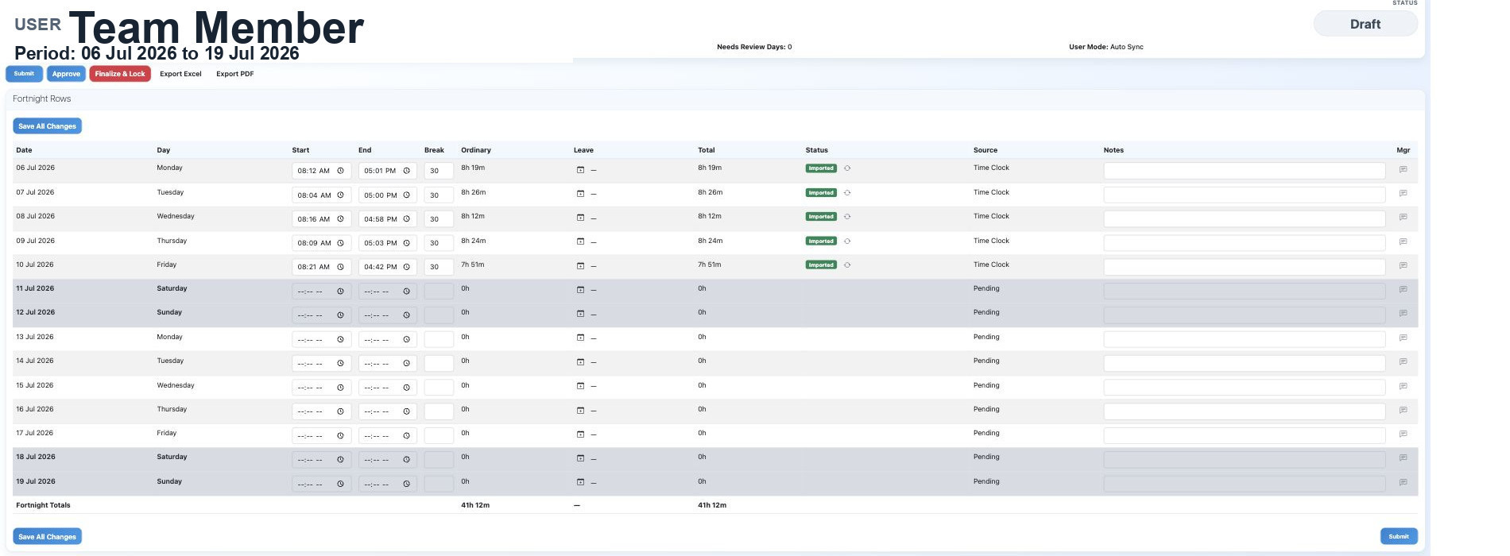Click leave calendar icon for 09 Jul 2026

(x=580, y=241)
